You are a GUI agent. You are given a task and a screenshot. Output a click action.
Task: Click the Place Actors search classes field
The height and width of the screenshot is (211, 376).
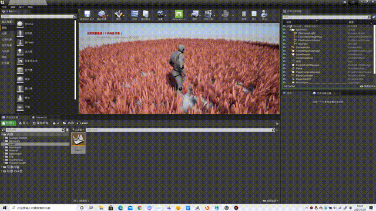click(38, 16)
